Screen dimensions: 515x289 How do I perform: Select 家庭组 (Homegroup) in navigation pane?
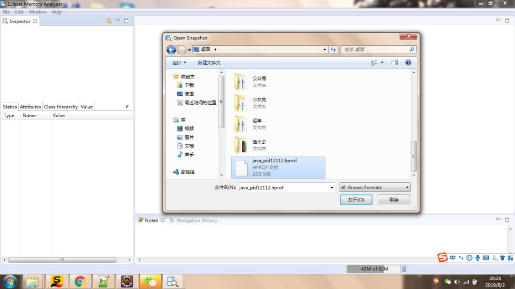(x=184, y=172)
